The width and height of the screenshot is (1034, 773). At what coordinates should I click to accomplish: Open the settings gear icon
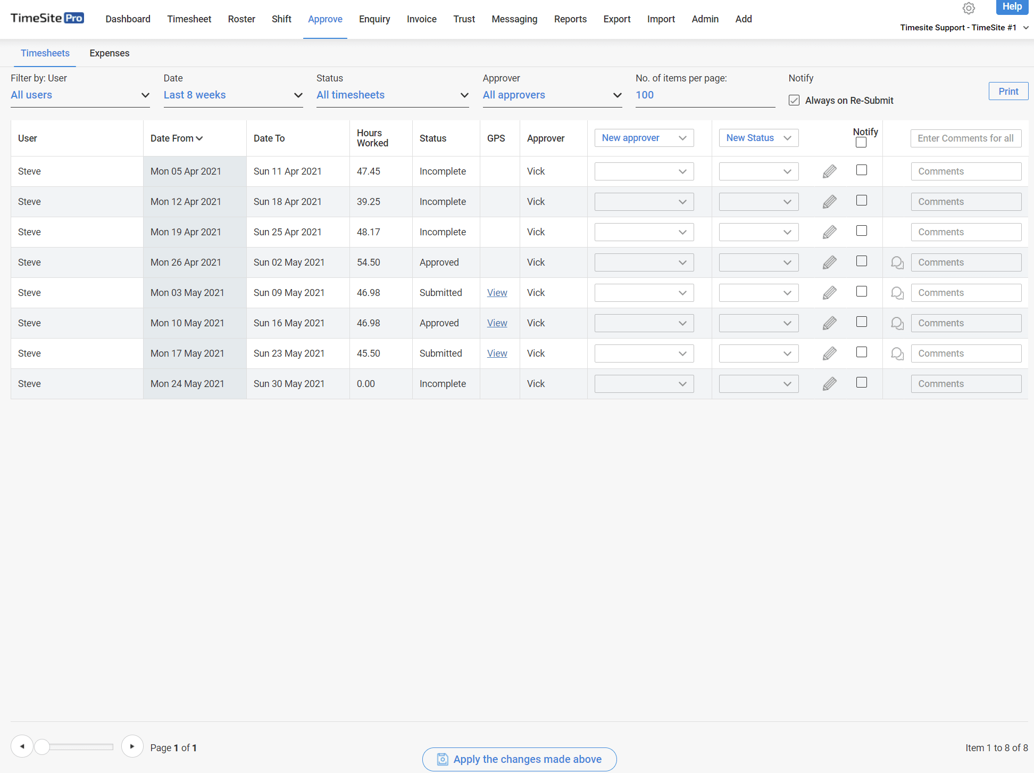point(969,9)
